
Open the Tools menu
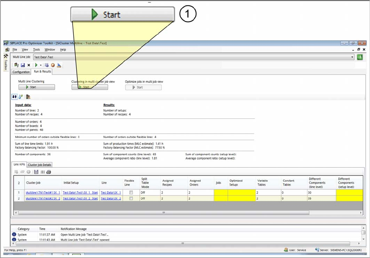pos(36,50)
